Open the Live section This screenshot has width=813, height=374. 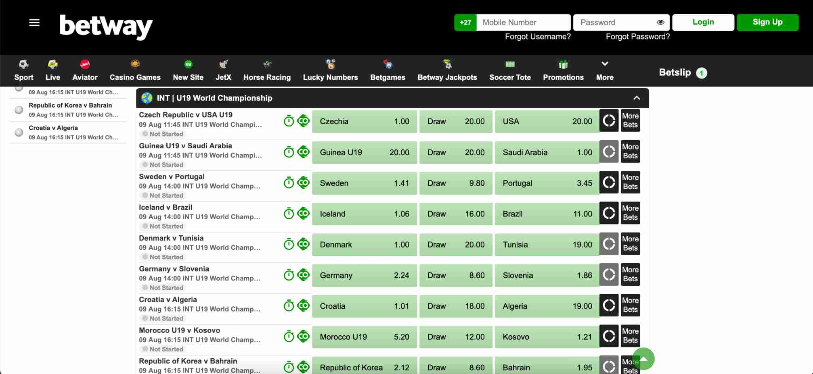click(x=53, y=71)
